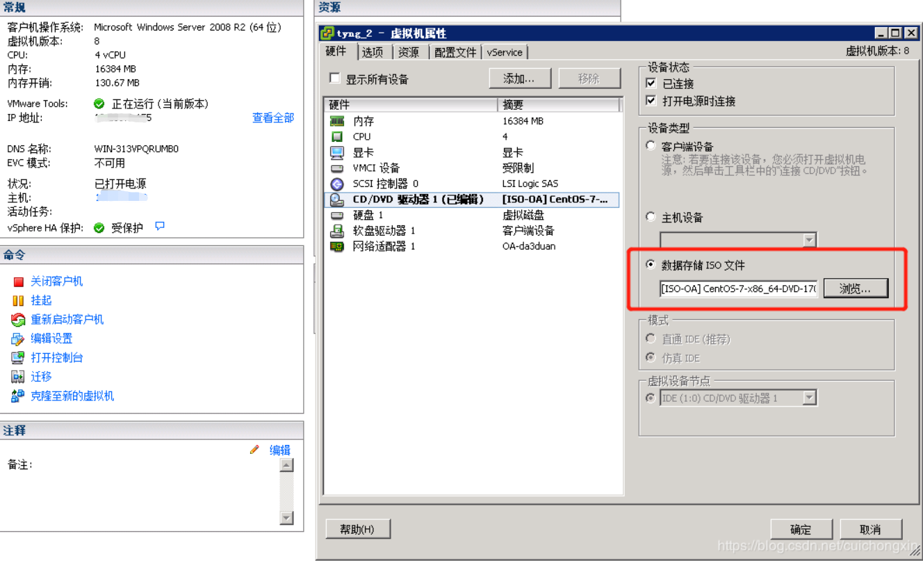Click the 取消 button

(x=870, y=529)
